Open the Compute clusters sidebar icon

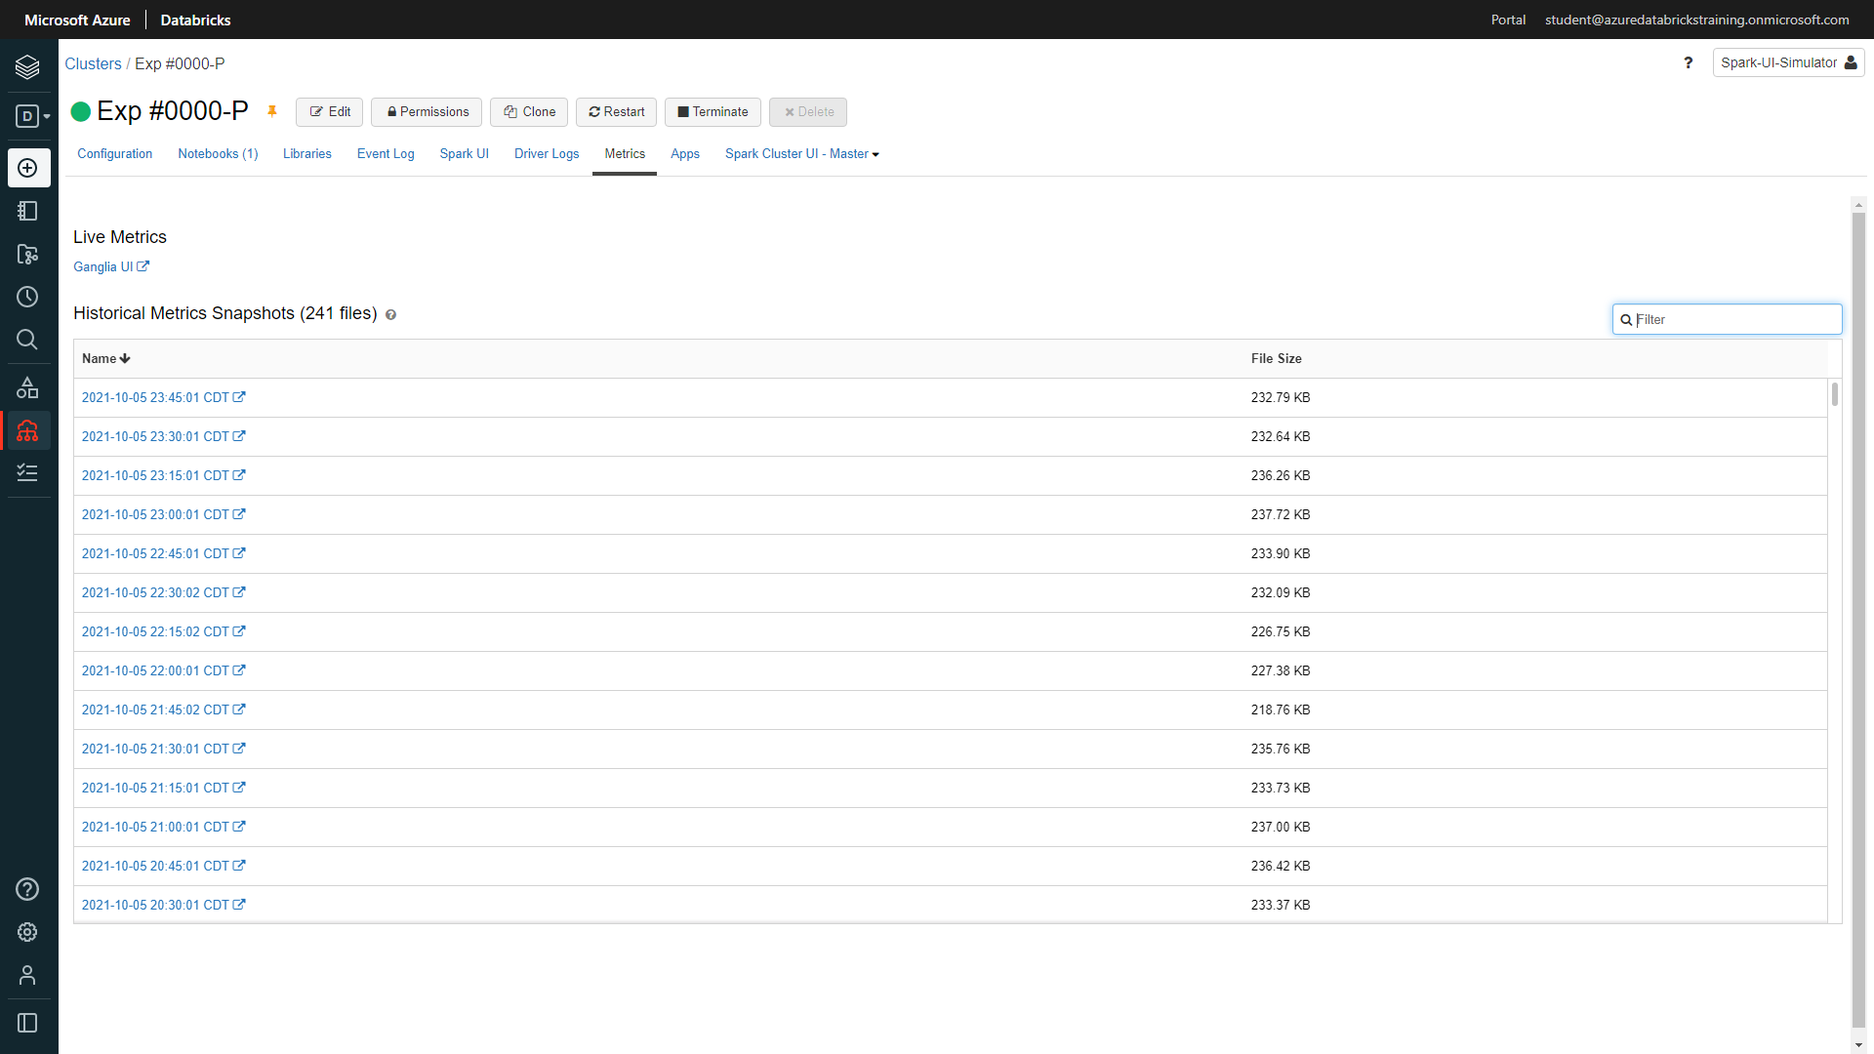27,430
